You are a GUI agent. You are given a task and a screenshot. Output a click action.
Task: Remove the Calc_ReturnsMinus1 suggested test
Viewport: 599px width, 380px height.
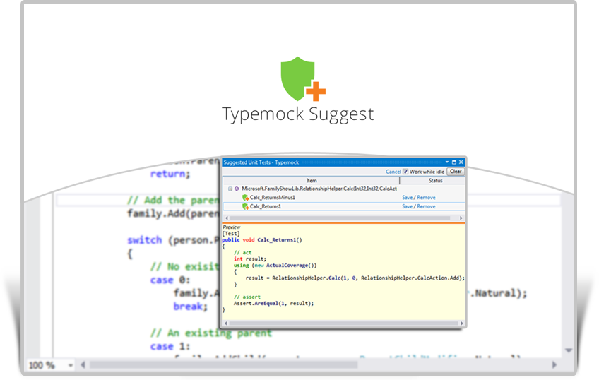[x=426, y=198]
